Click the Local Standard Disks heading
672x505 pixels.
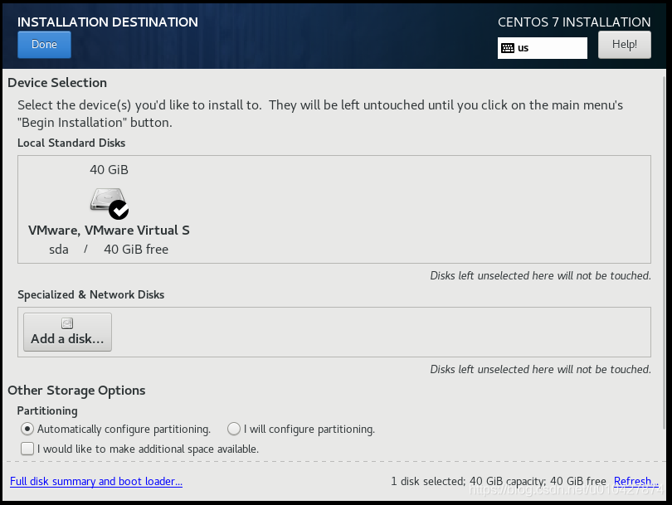[x=71, y=143]
